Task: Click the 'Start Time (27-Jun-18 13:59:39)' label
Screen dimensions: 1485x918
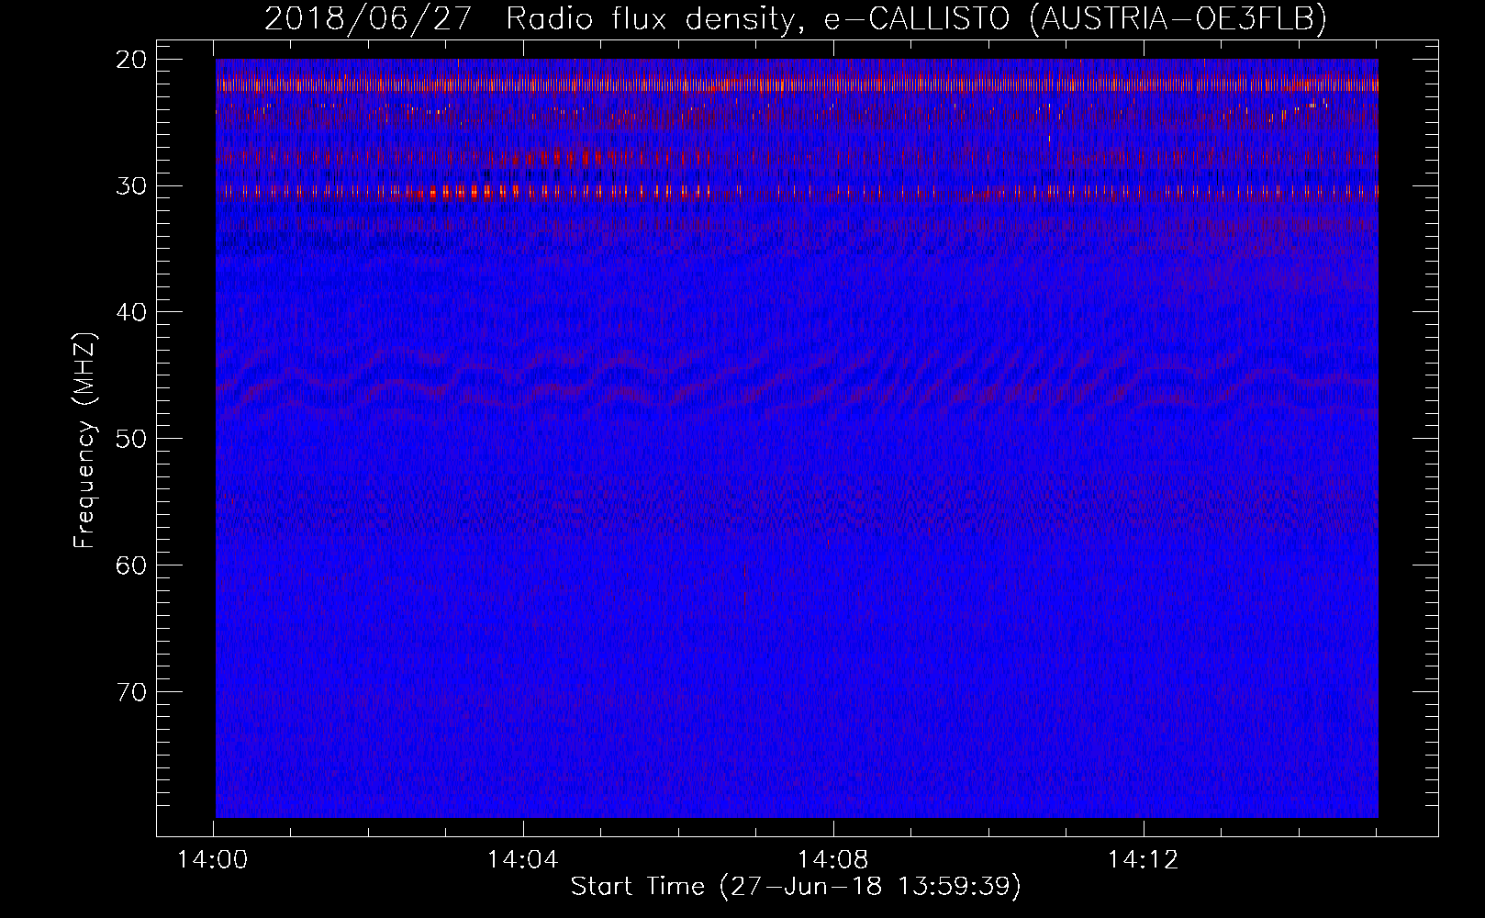Action: point(796,887)
